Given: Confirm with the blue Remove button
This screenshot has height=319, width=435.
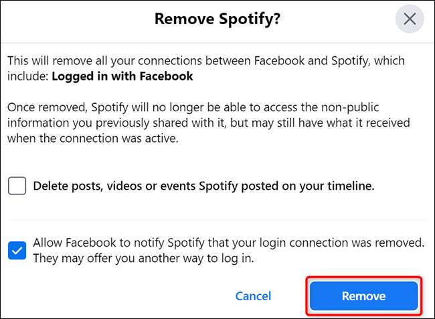Looking at the screenshot, I should 363,296.
